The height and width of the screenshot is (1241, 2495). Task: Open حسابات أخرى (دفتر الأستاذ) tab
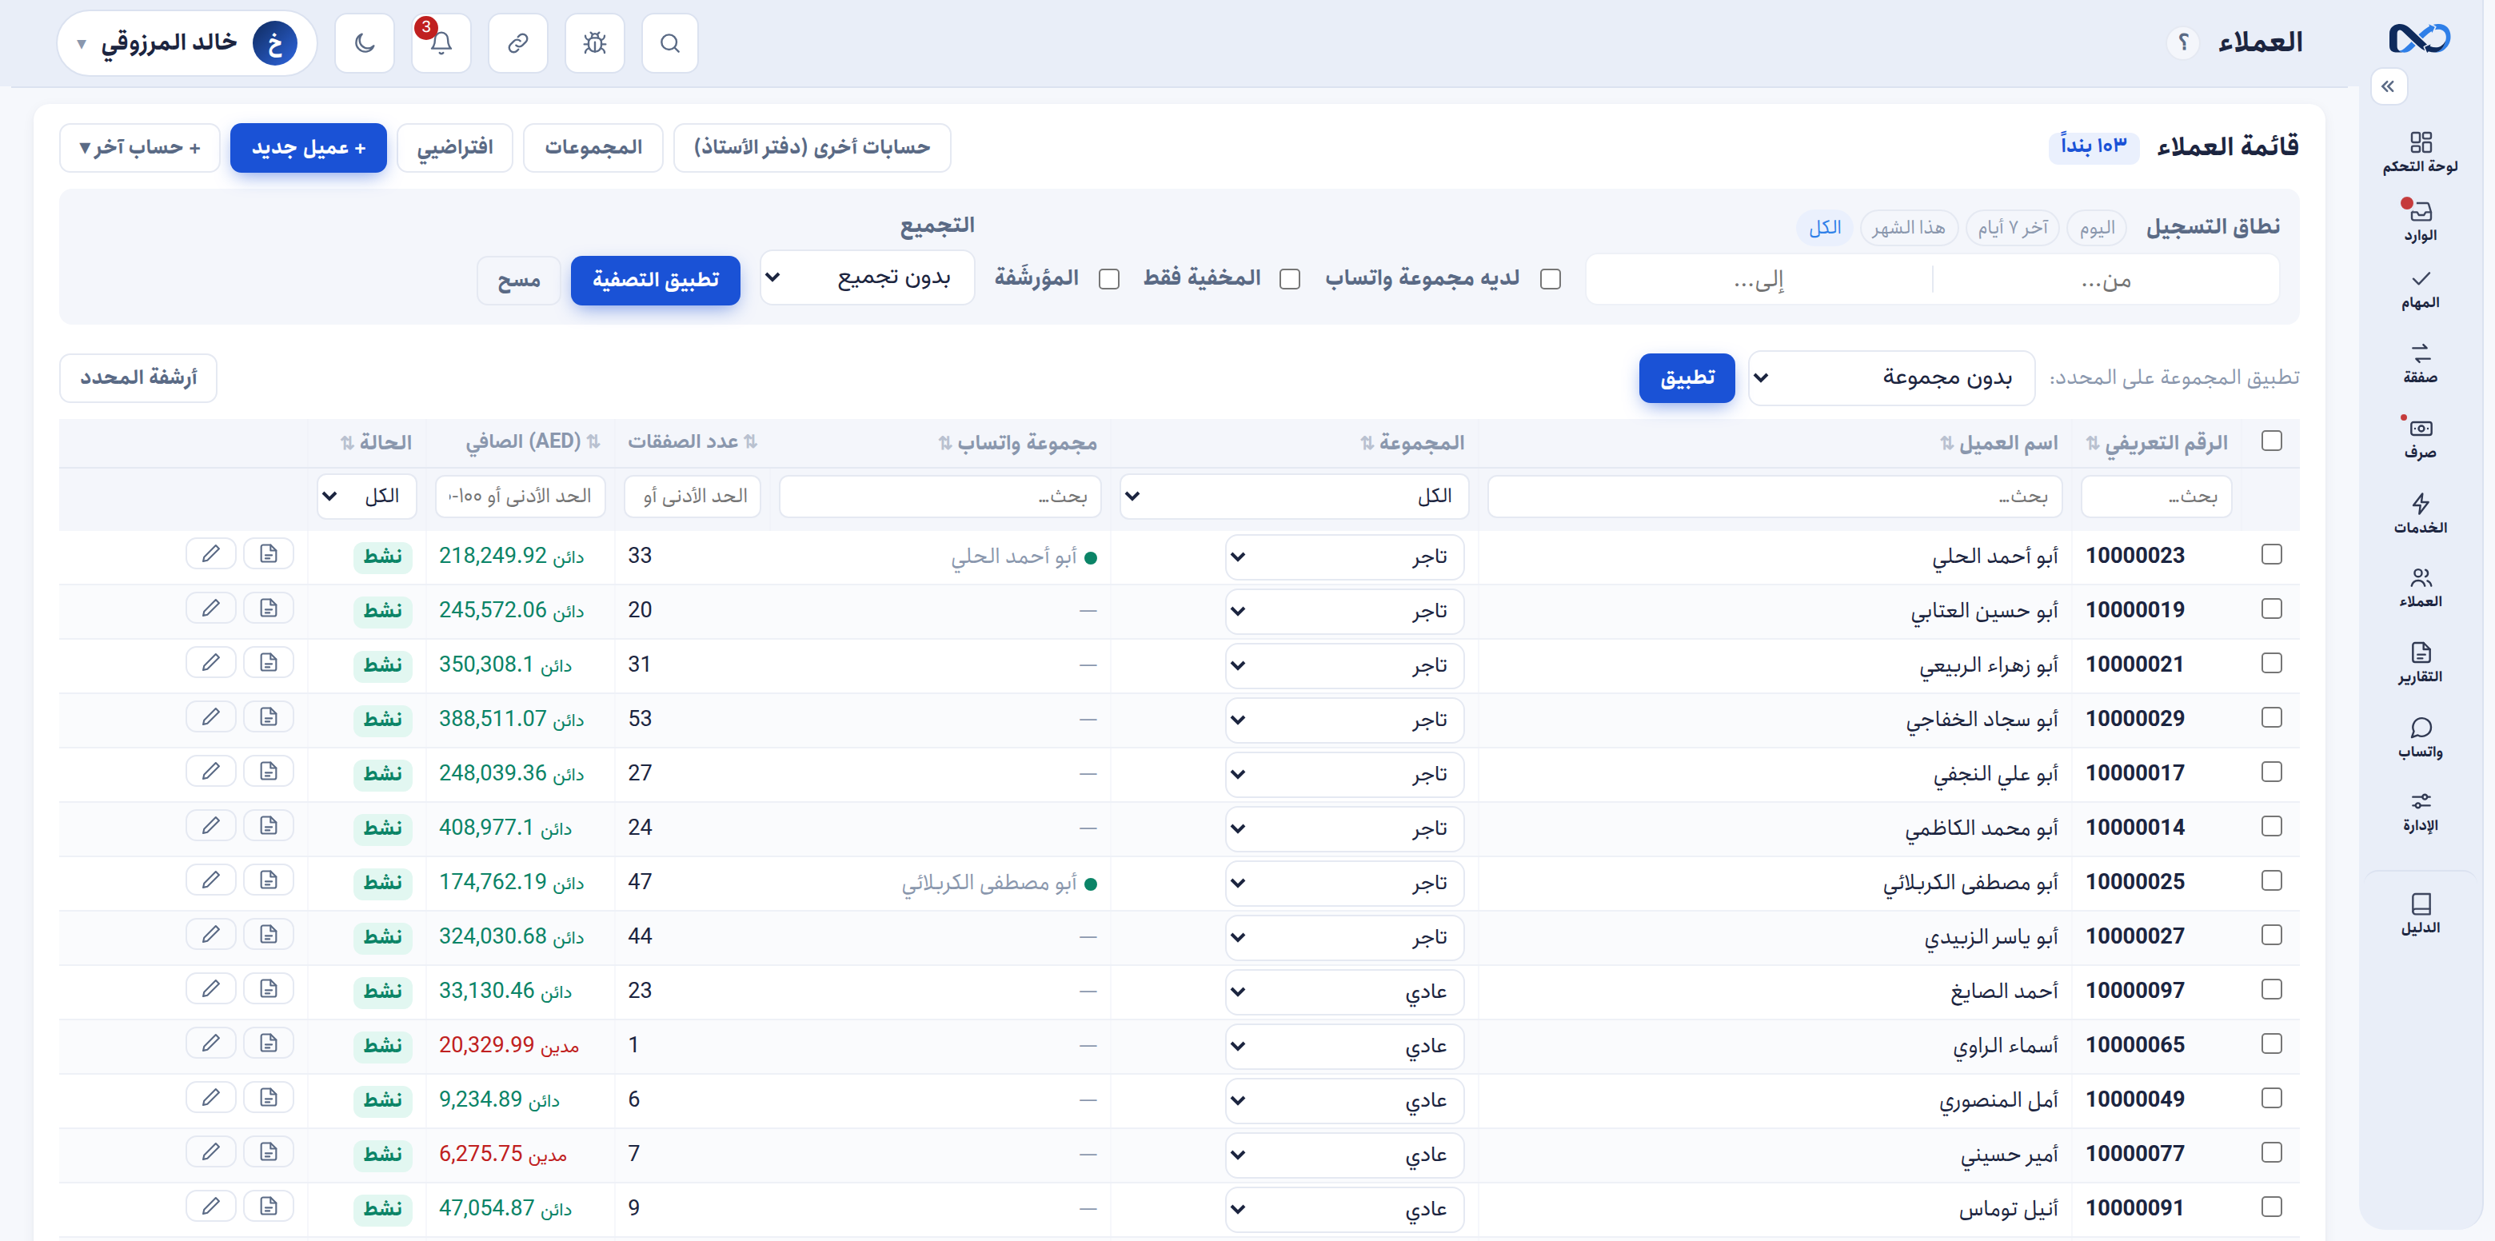[812, 147]
